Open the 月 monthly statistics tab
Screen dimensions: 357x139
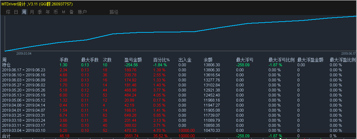[32, 12]
